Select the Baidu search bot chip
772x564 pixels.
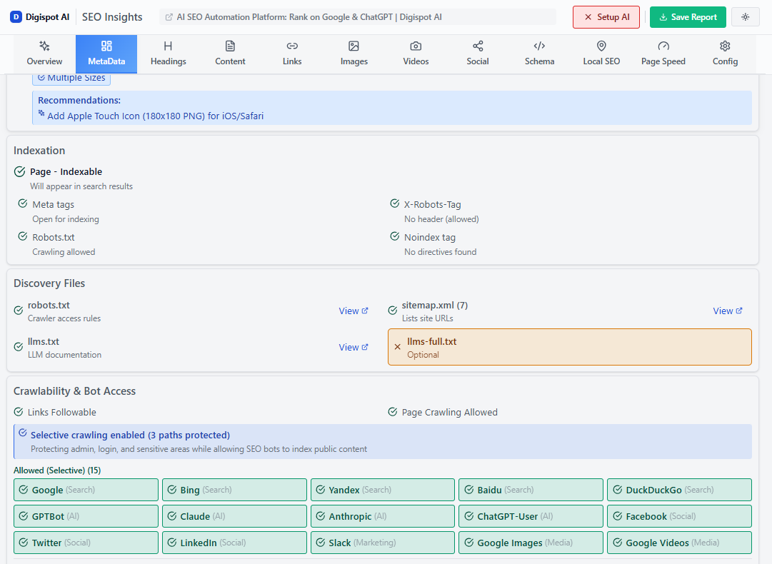point(531,490)
